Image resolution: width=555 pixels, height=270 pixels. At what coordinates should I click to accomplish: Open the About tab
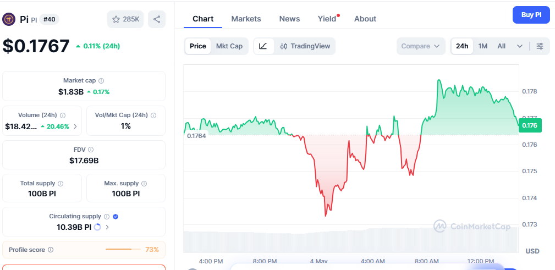tap(365, 19)
